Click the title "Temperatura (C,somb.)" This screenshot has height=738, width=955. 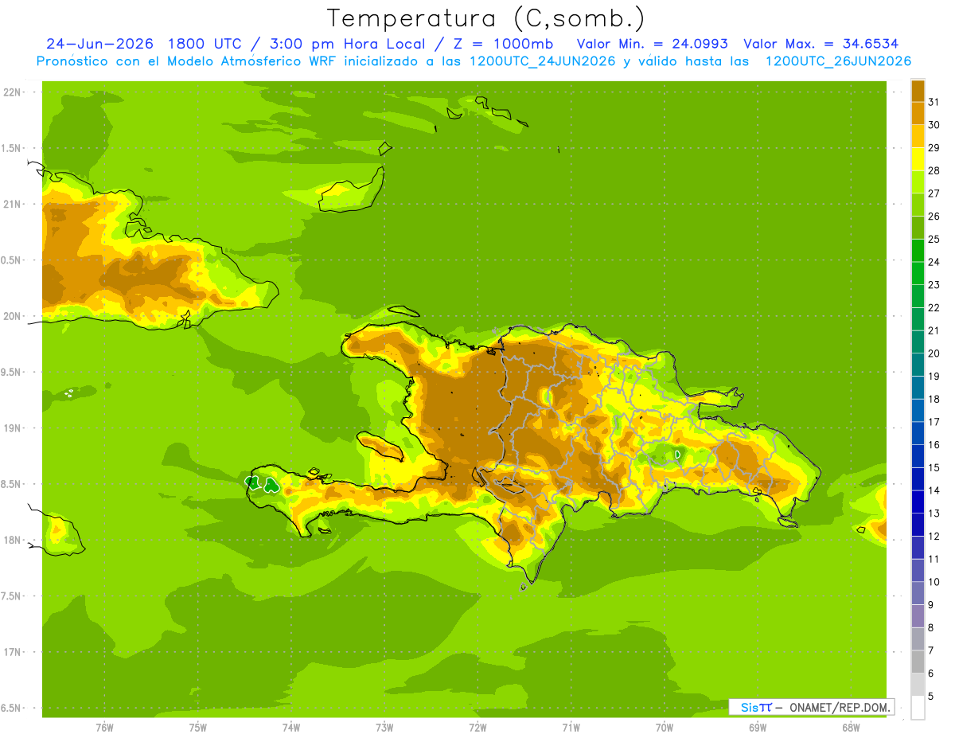pos(485,18)
